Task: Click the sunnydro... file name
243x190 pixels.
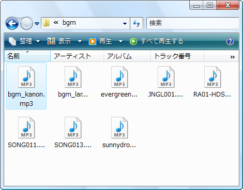Action: [119, 145]
